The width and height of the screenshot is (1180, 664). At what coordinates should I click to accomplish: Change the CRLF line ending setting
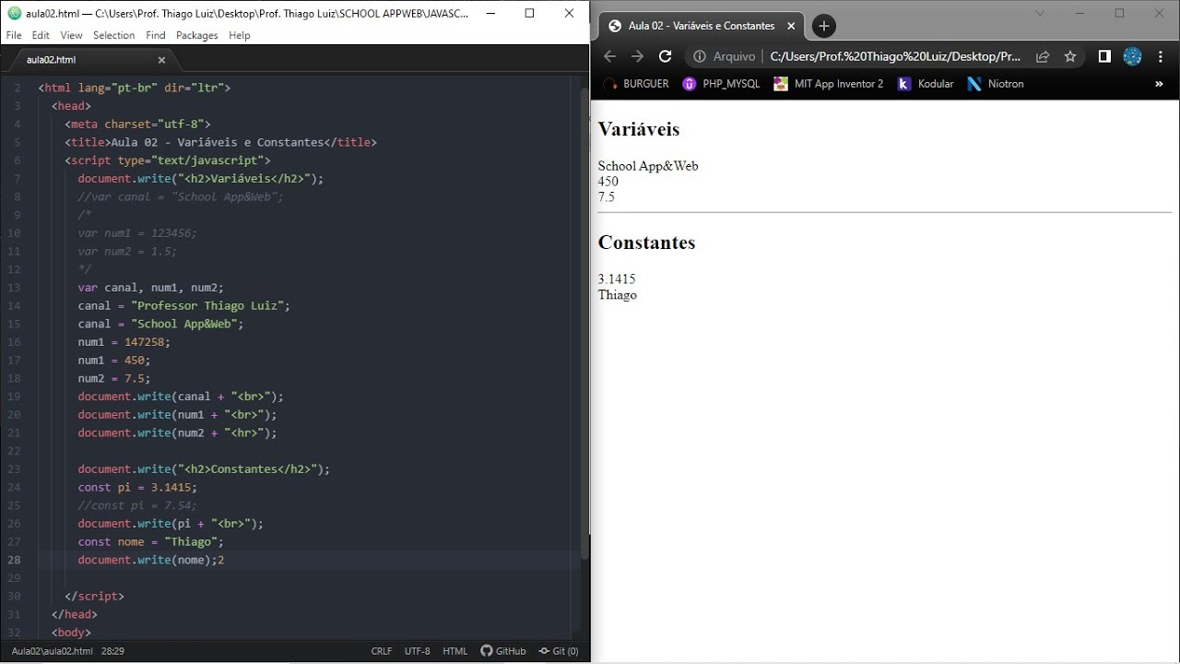pos(382,651)
